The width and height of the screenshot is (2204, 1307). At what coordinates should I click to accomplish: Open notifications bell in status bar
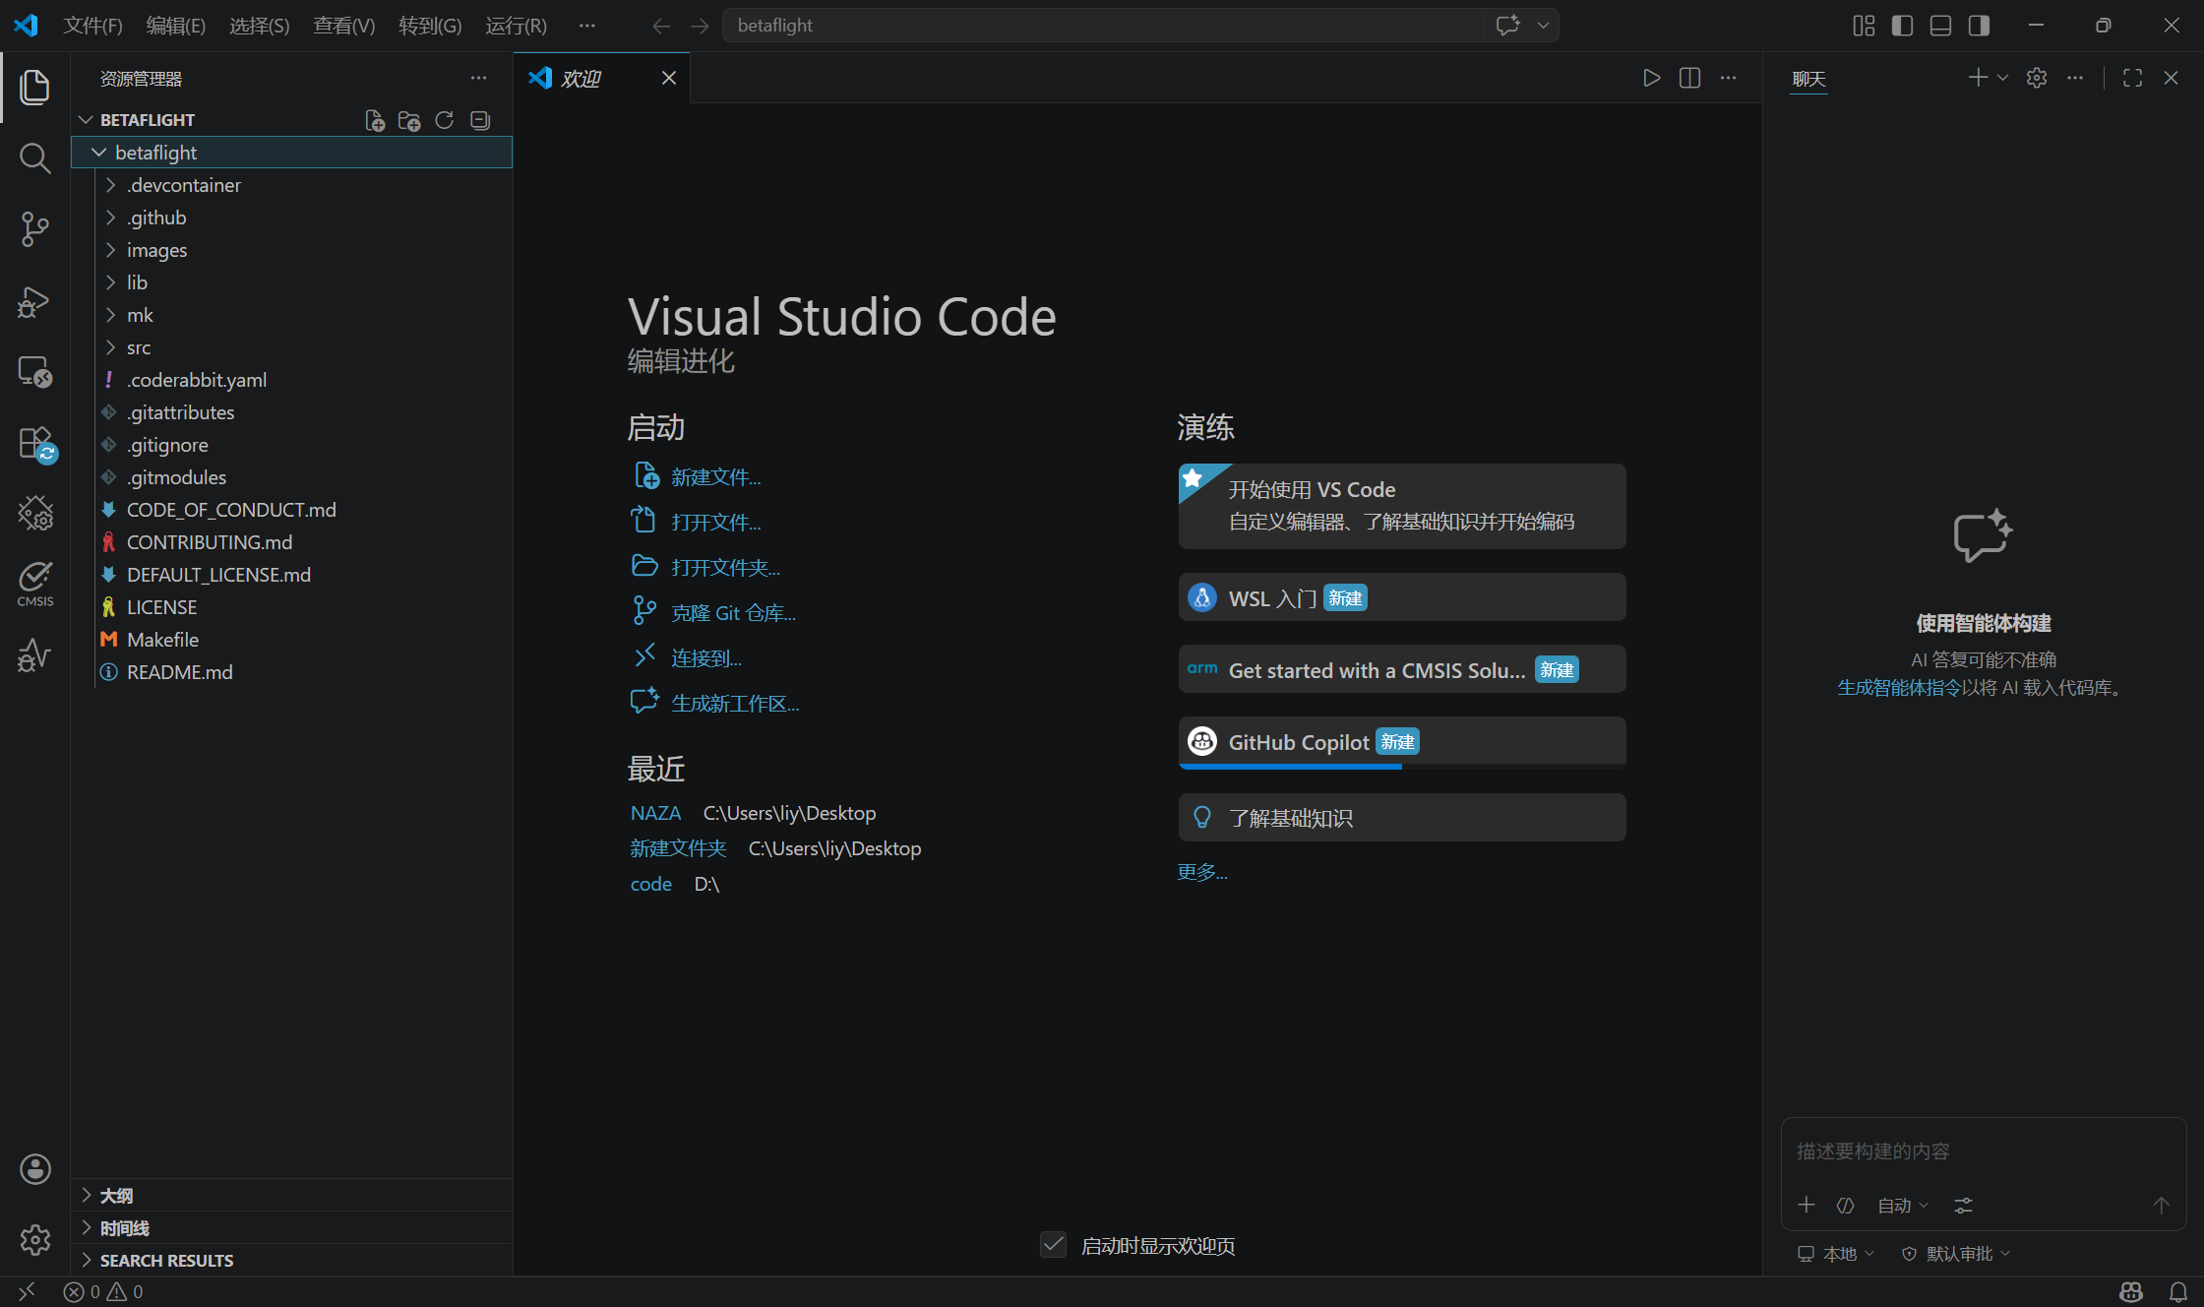coord(2178,1291)
